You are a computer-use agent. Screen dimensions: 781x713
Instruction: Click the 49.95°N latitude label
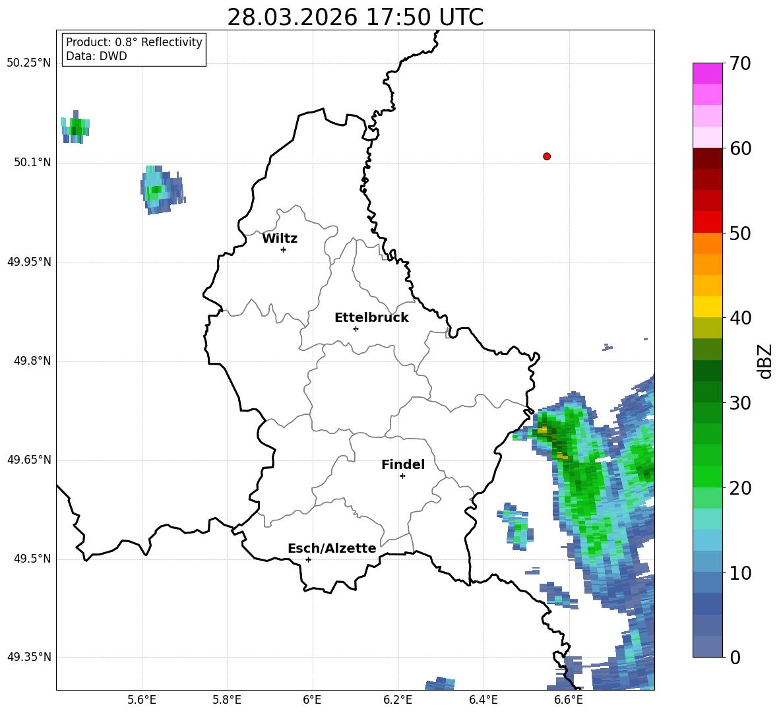click(29, 261)
